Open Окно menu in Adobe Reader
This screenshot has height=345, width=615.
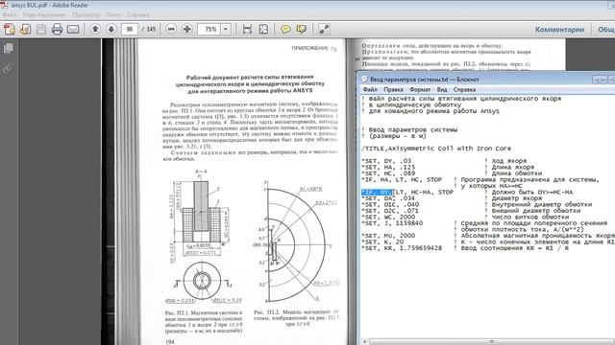(113, 15)
